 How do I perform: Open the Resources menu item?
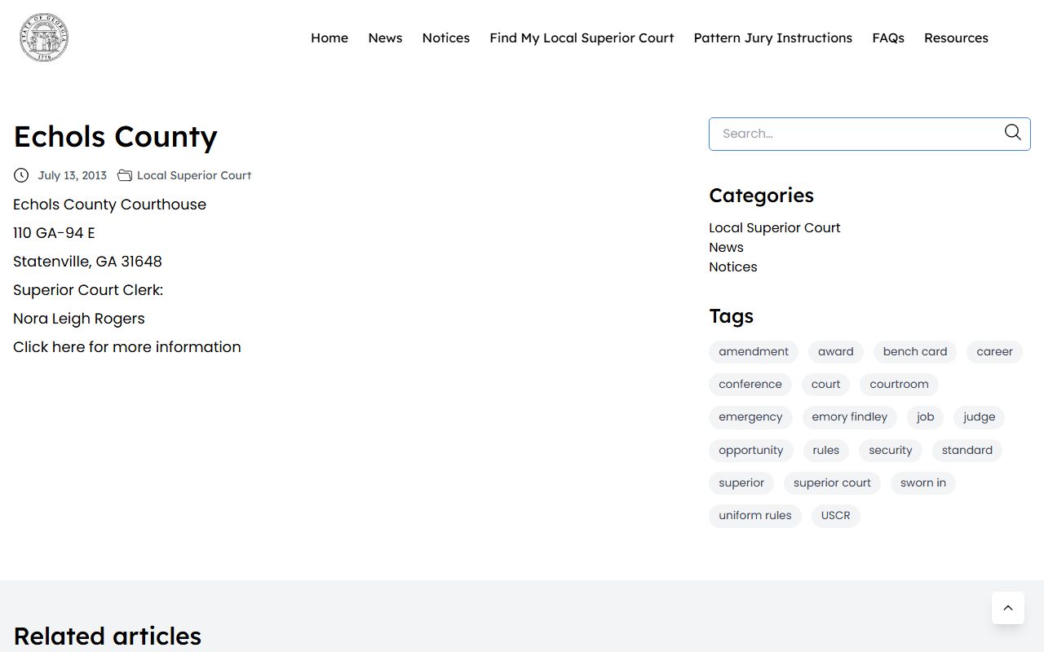pyautogui.click(x=956, y=38)
